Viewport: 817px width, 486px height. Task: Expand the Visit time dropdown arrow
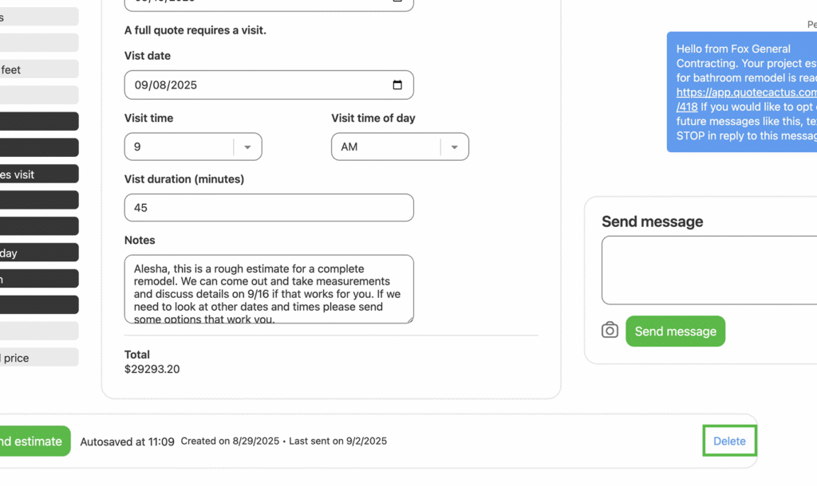pos(247,147)
